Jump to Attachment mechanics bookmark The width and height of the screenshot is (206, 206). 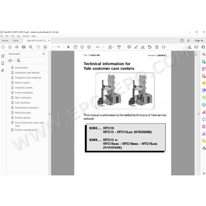click(27, 108)
